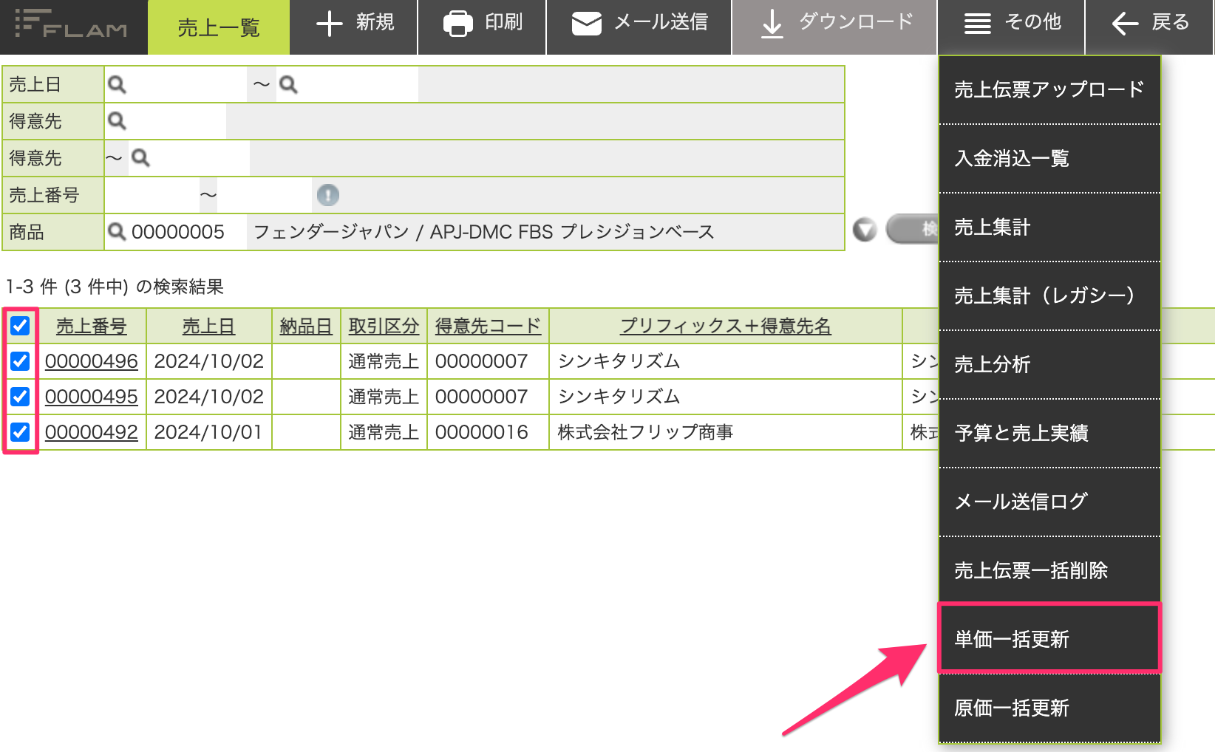Click date 2024/10/01 in the table
The width and height of the screenshot is (1215, 752).
point(208,432)
